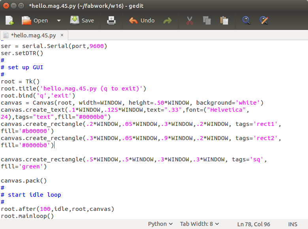Click the 'root.mainloop()' line

(27, 216)
